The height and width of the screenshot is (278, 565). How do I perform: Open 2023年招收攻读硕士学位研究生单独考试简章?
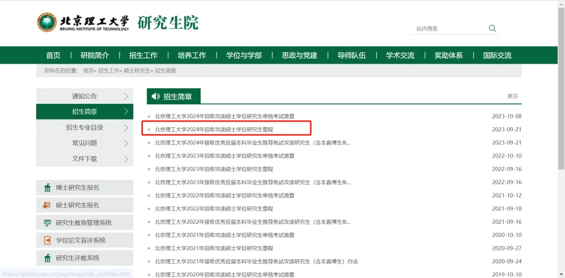click(224, 156)
